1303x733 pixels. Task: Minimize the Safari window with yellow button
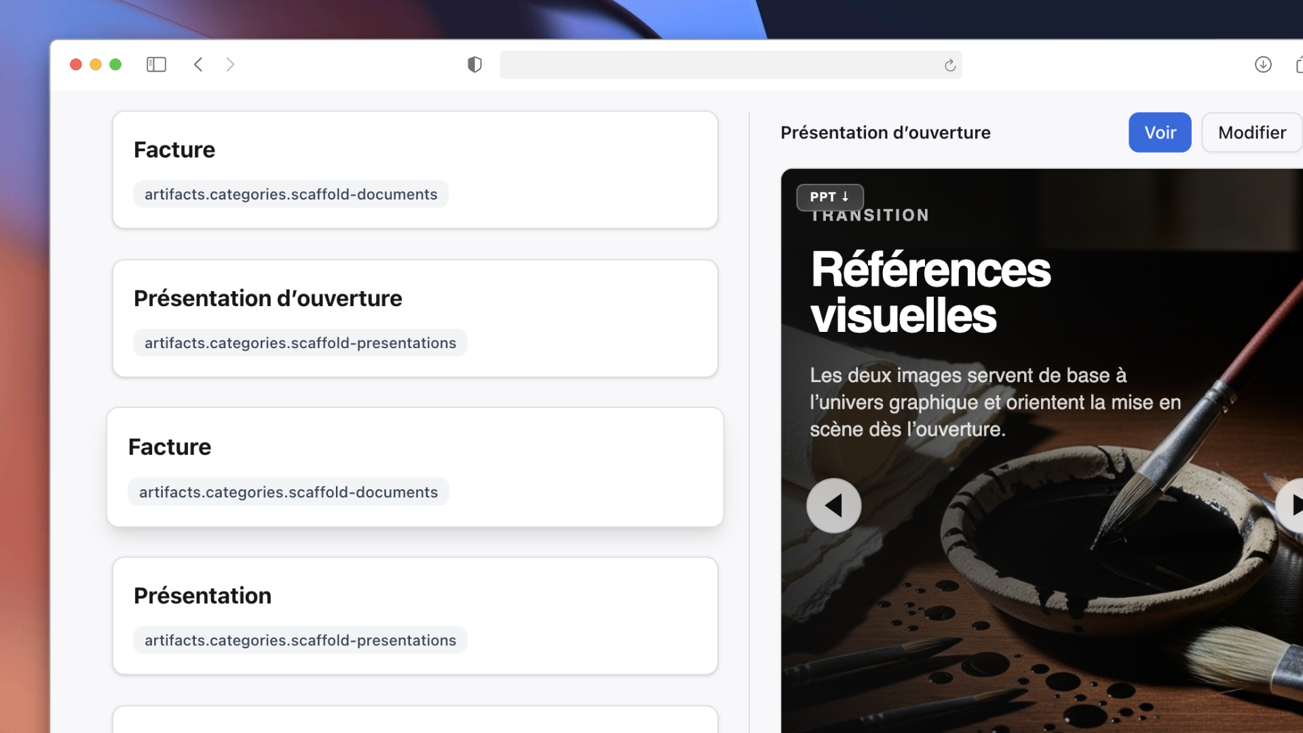(96, 64)
